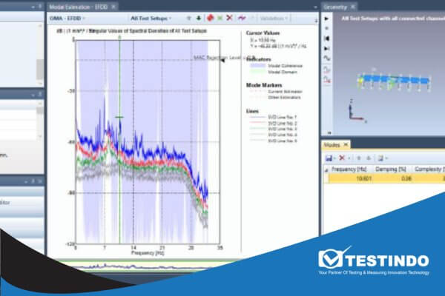Click the XYZ axis triad in Geometry

click(x=357, y=112)
